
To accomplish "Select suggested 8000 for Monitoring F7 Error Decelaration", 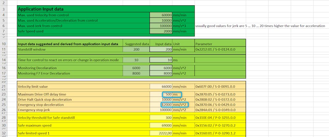I will pos(136,73).
